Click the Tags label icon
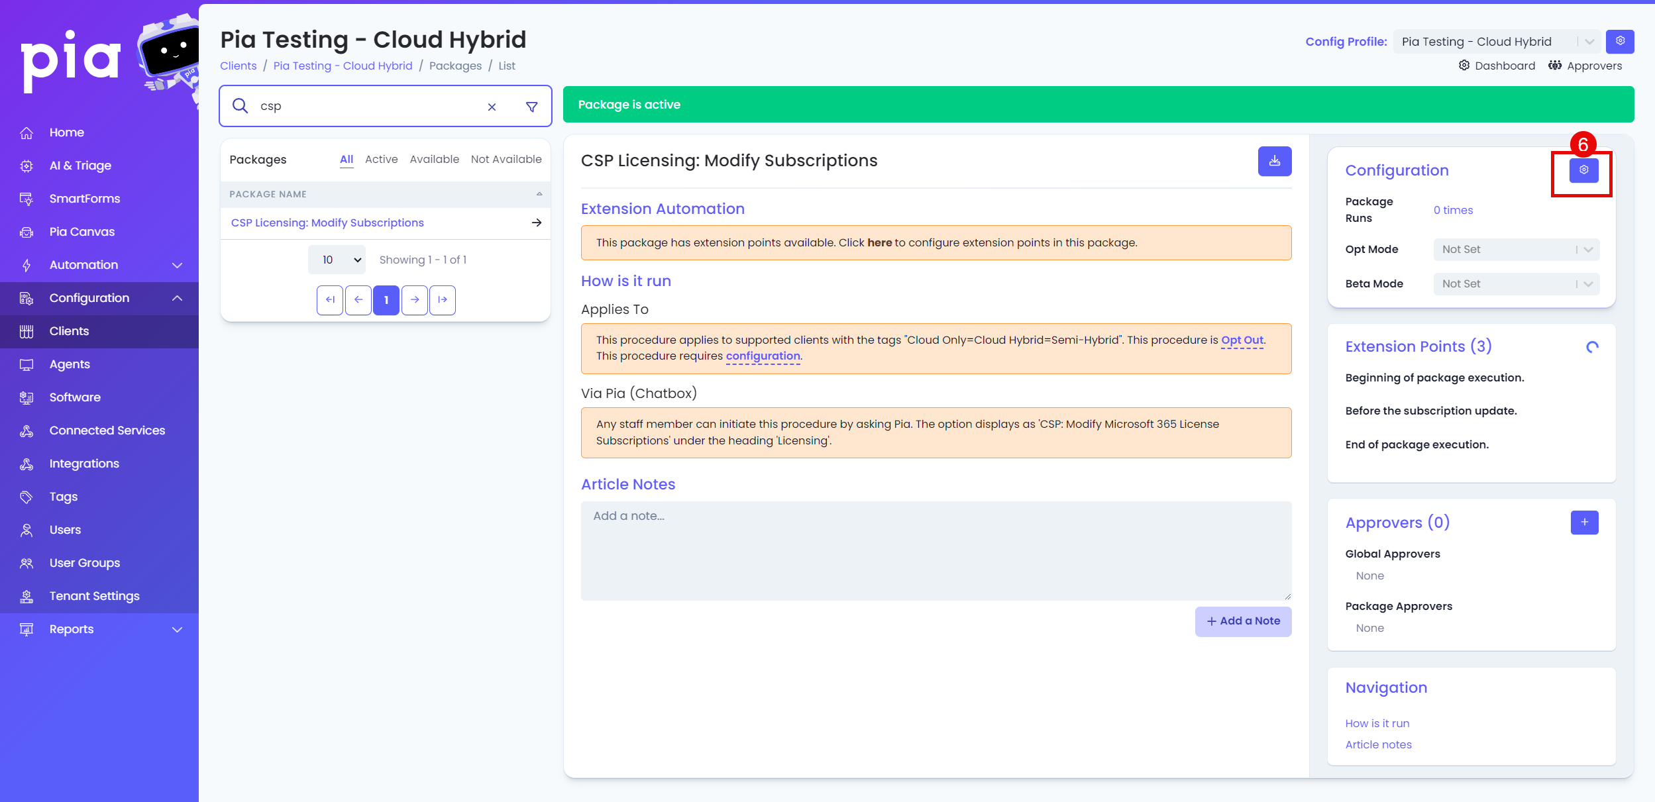This screenshot has width=1655, height=802. pos(27,497)
